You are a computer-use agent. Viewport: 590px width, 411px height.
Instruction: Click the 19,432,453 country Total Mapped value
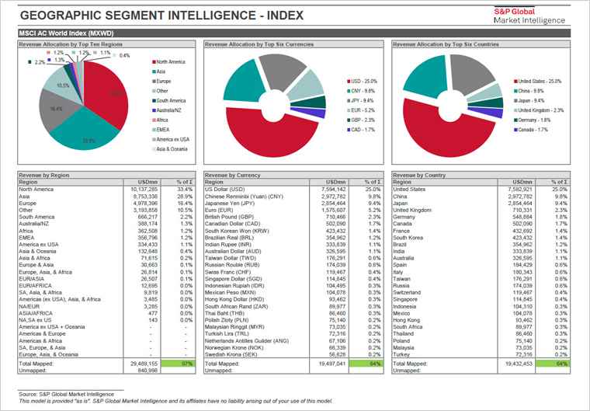[x=518, y=364]
